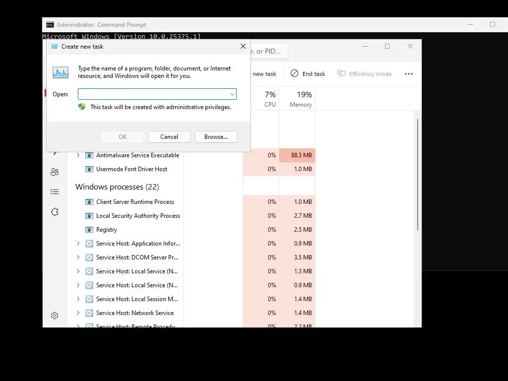
Task: Click the Administrator: Command Prompt title text
Action: 101,25
